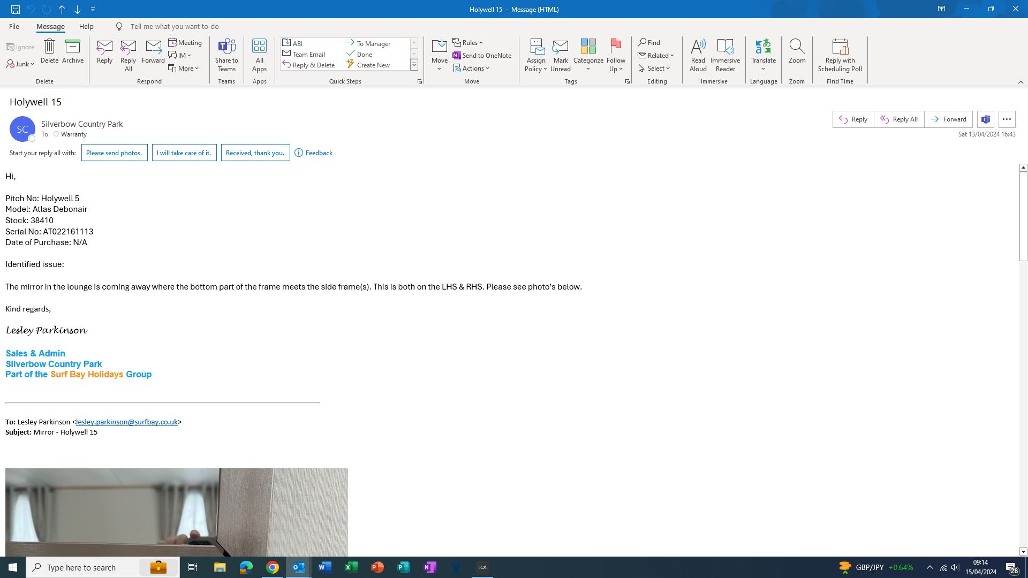The image size is (1028, 578).
Task: Open the File menu tab
Action: click(x=14, y=26)
